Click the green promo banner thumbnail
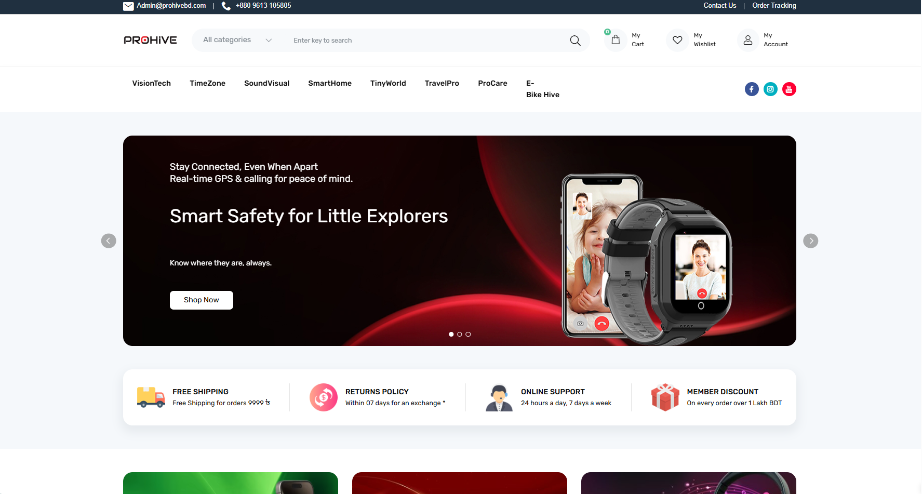This screenshot has height=494, width=922. (x=231, y=483)
